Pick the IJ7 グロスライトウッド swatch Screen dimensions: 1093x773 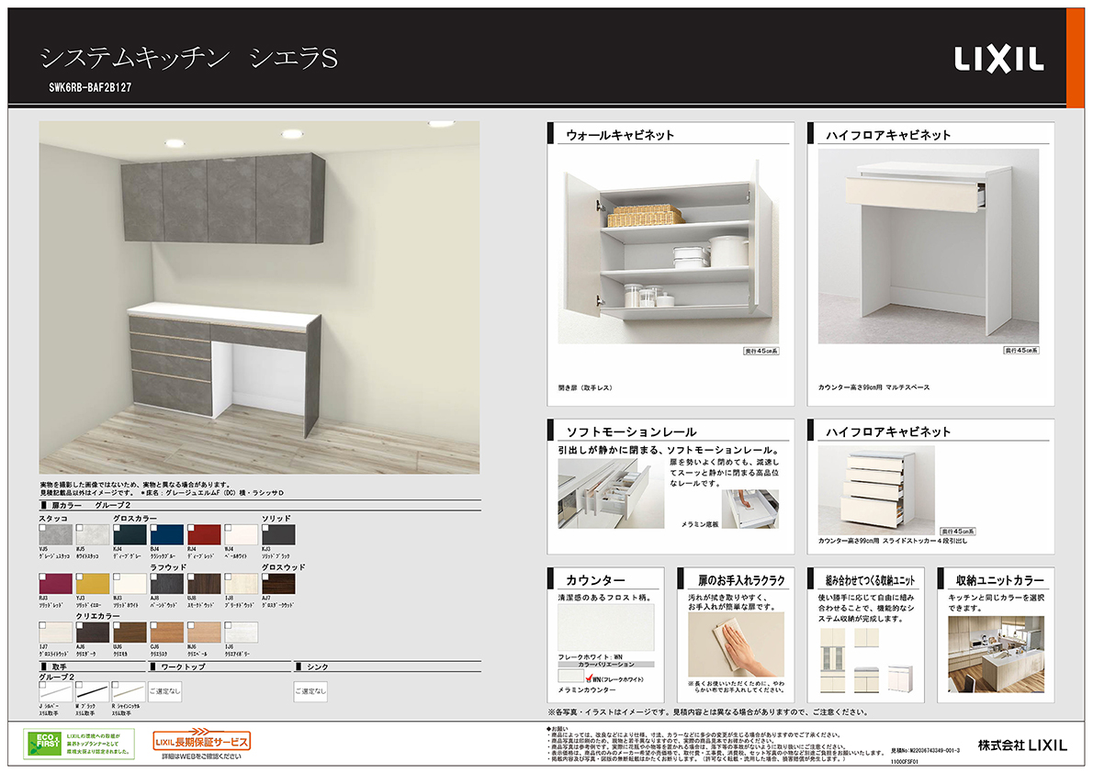click(x=56, y=633)
